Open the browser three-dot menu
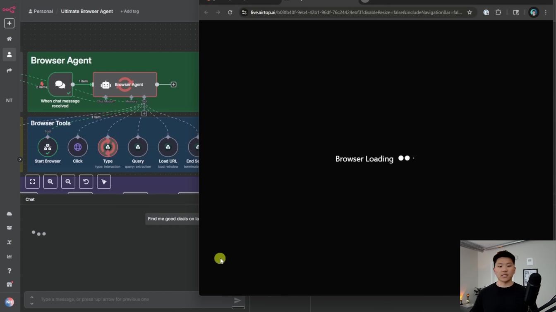Screen dimensions: 556x312 (x=546, y=12)
